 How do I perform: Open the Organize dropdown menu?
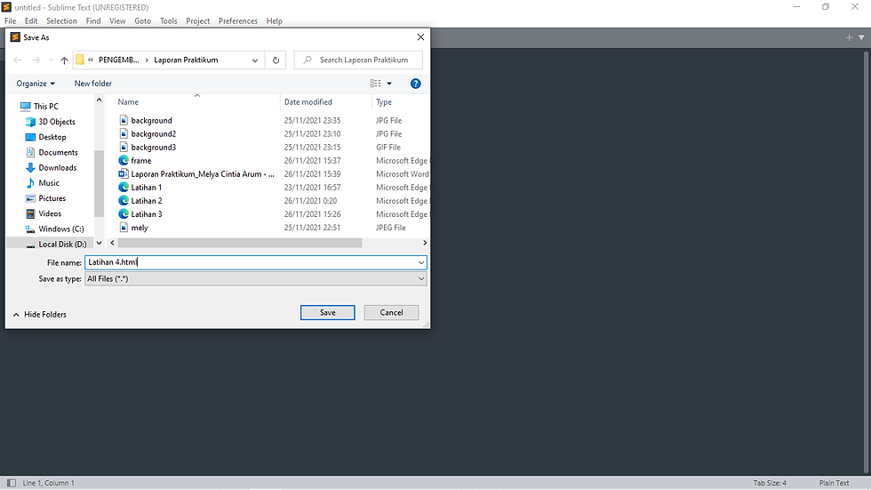point(36,84)
